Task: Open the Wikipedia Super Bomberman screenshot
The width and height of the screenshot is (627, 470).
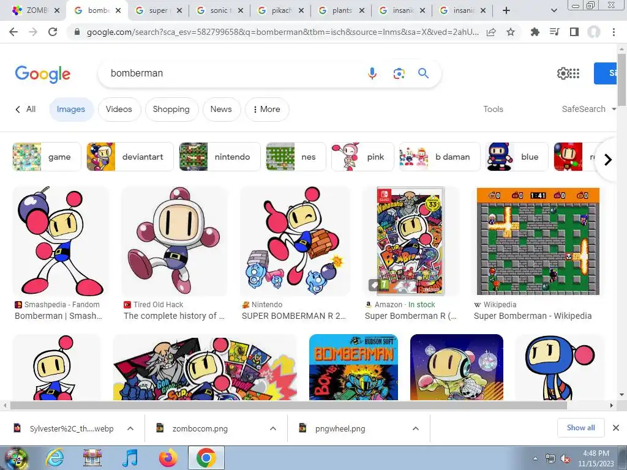Action: point(538,241)
